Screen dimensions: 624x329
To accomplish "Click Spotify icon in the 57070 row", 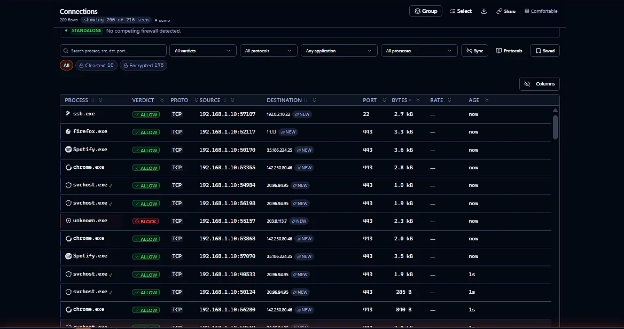I will coord(68,256).
